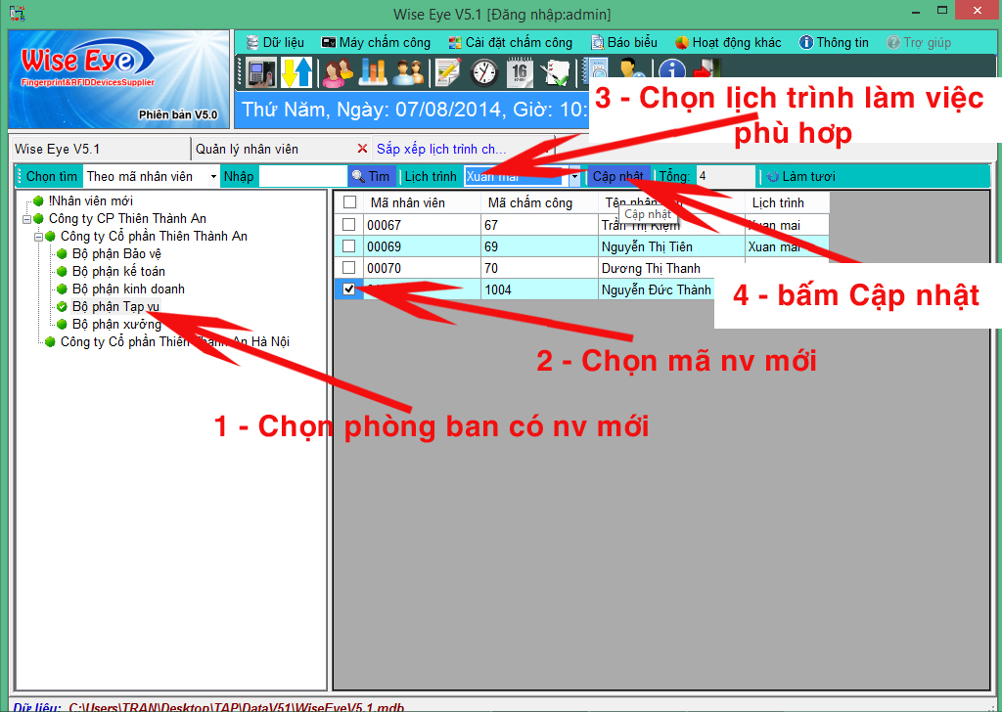Click the Dương Thị Thanh name cell
Image resolution: width=1002 pixels, height=712 pixels.
click(x=671, y=268)
